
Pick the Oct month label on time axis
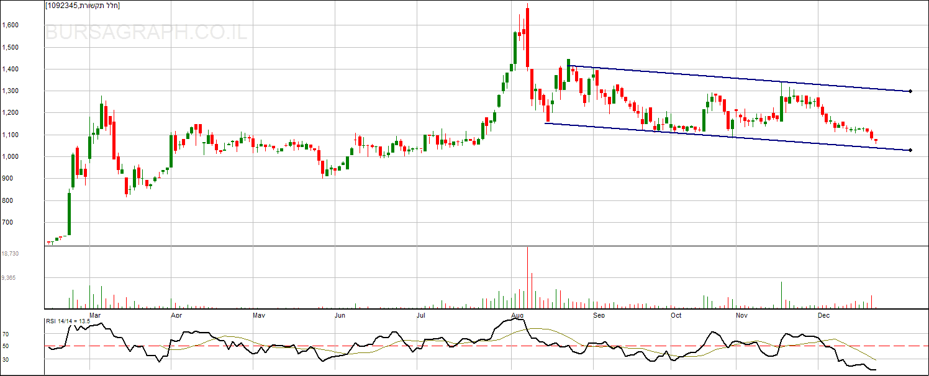tap(676, 315)
